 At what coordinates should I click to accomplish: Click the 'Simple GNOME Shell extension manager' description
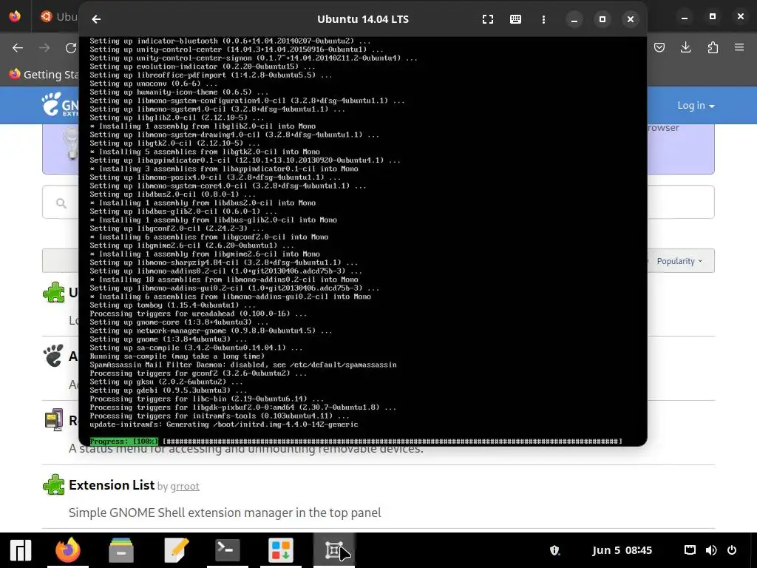click(x=225, y=513)
